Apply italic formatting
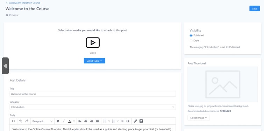The width and height of the screenshot is (264, 131). tap(64, 121)
